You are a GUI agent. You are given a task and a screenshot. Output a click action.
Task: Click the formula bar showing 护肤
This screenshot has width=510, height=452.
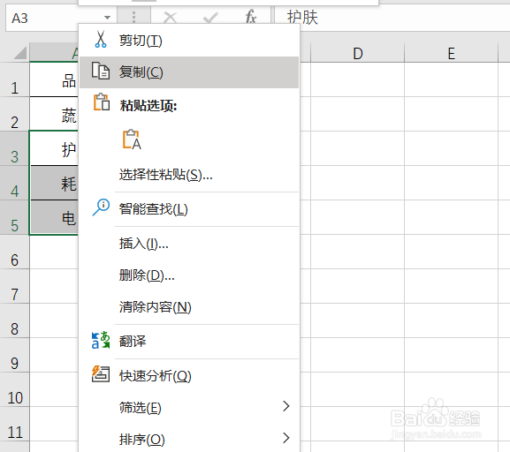392,18
